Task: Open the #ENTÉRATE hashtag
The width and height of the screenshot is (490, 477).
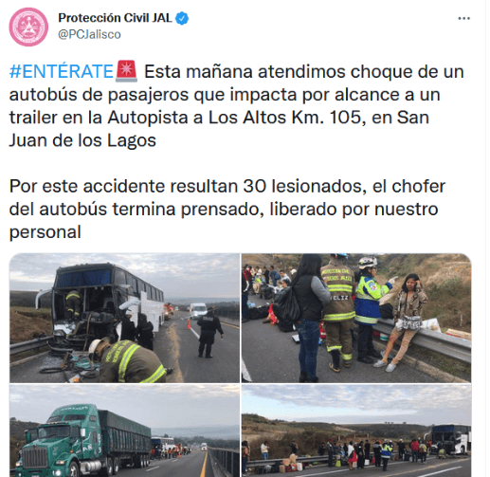Action: (62, 71)
